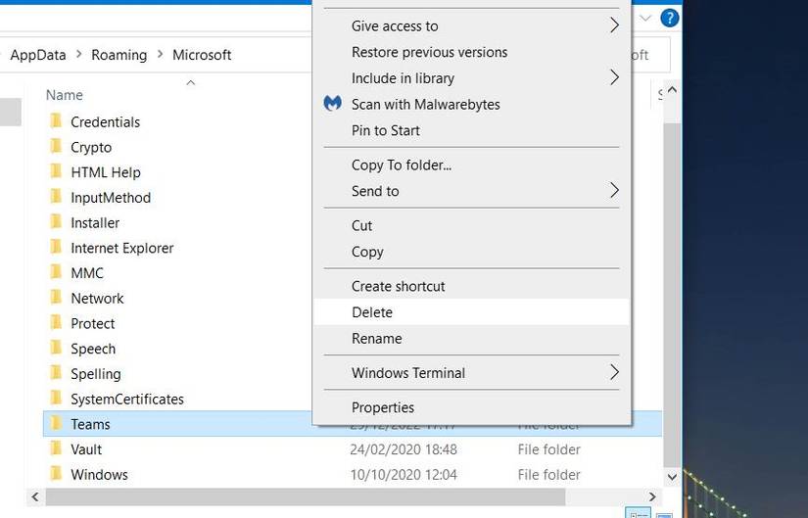Select the Protect folder icon
This screenshot has width=808, height=518.
(56, 323)
